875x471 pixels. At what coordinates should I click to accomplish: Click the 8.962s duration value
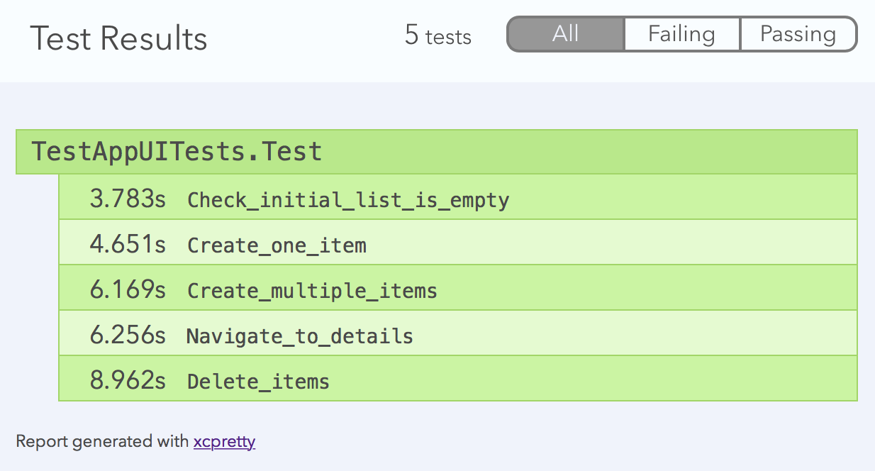[128, 381]
